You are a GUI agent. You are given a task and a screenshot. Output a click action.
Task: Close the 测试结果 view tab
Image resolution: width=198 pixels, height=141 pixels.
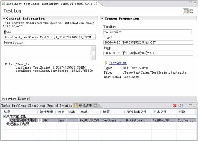click(96, 105)
